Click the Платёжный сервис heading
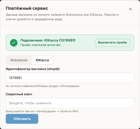The height and width of the screenshot is (129, 140). click(27, 8)
